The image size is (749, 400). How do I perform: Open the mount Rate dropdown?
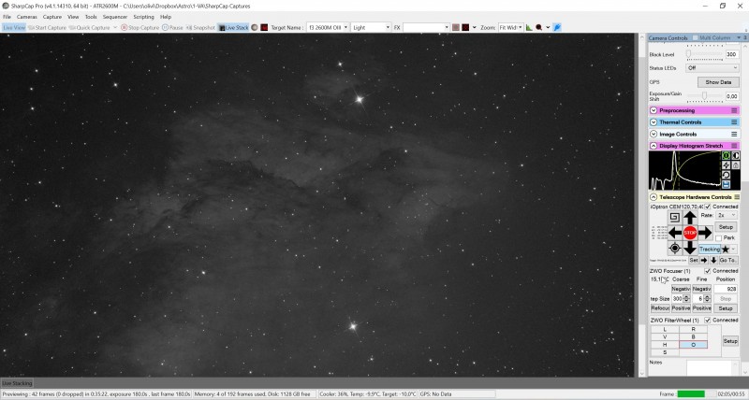727,216
